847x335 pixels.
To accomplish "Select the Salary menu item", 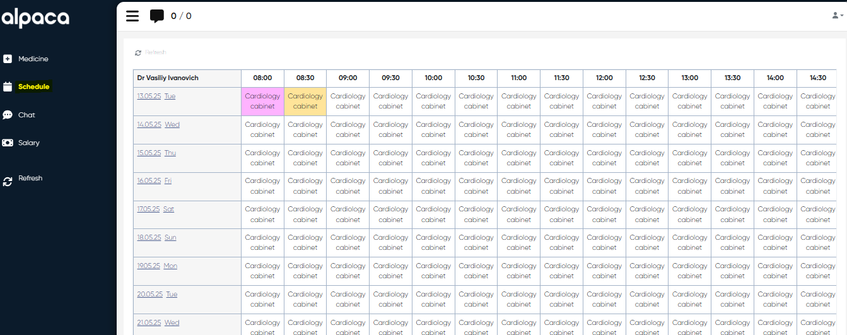I will [x=29, y=143].
